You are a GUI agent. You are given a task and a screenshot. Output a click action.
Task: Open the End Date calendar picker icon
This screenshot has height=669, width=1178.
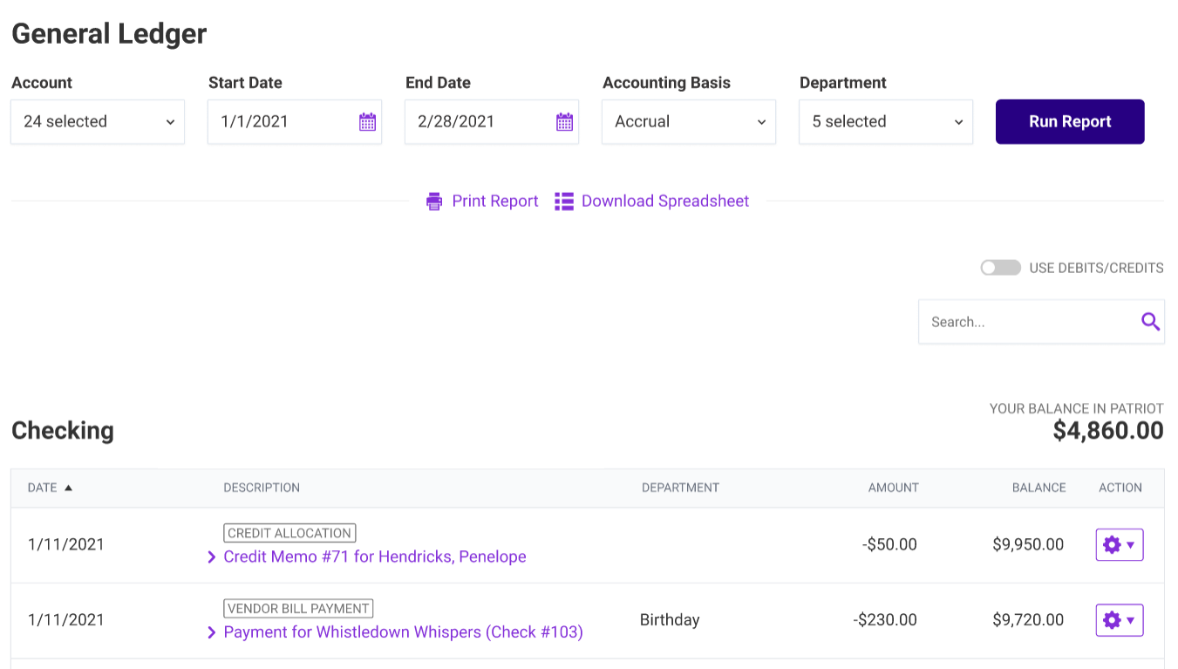click(x=564, y=122)
